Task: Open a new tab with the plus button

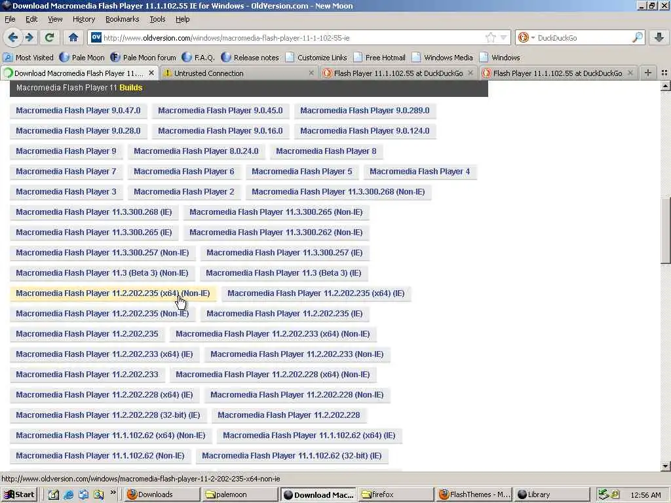Action: 648,73
